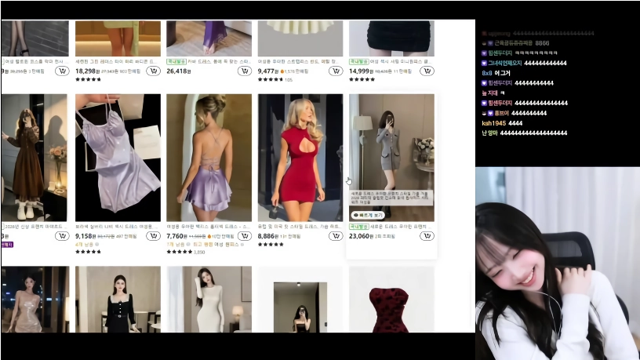Open the lavender satin slip dress thumbnail
This screenshot has height=360, width=640.
118,158
